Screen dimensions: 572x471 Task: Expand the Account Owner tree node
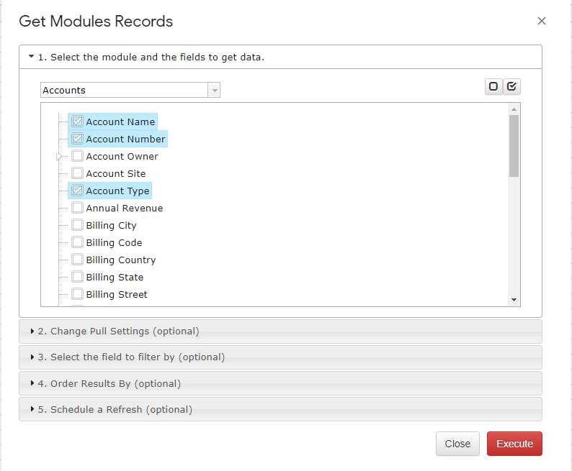(59, 157)
